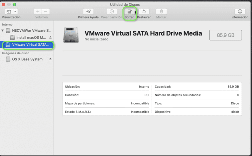Click the large hard drive image
The width and height of the screenshot is (252, 156).
click(x=71, y=35)
